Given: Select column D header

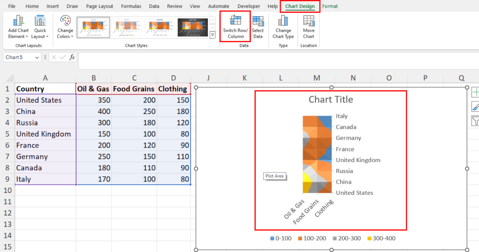Looking at the screenshot, I should [x=174, y=78].
